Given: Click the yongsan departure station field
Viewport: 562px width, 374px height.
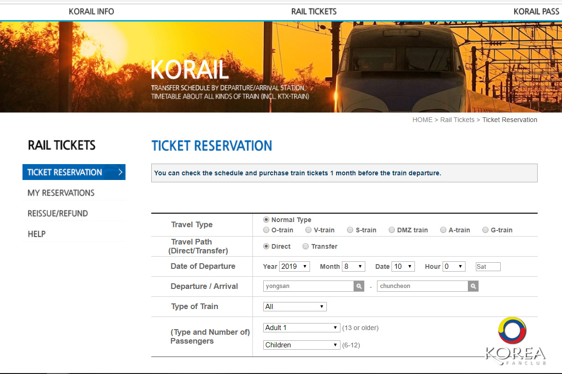Looking at the screenshot, I should 309,286.
